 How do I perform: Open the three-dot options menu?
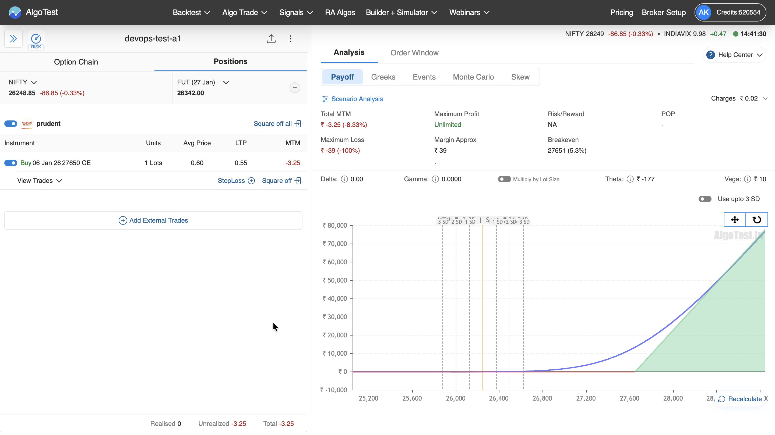click(x=290, y=39)
